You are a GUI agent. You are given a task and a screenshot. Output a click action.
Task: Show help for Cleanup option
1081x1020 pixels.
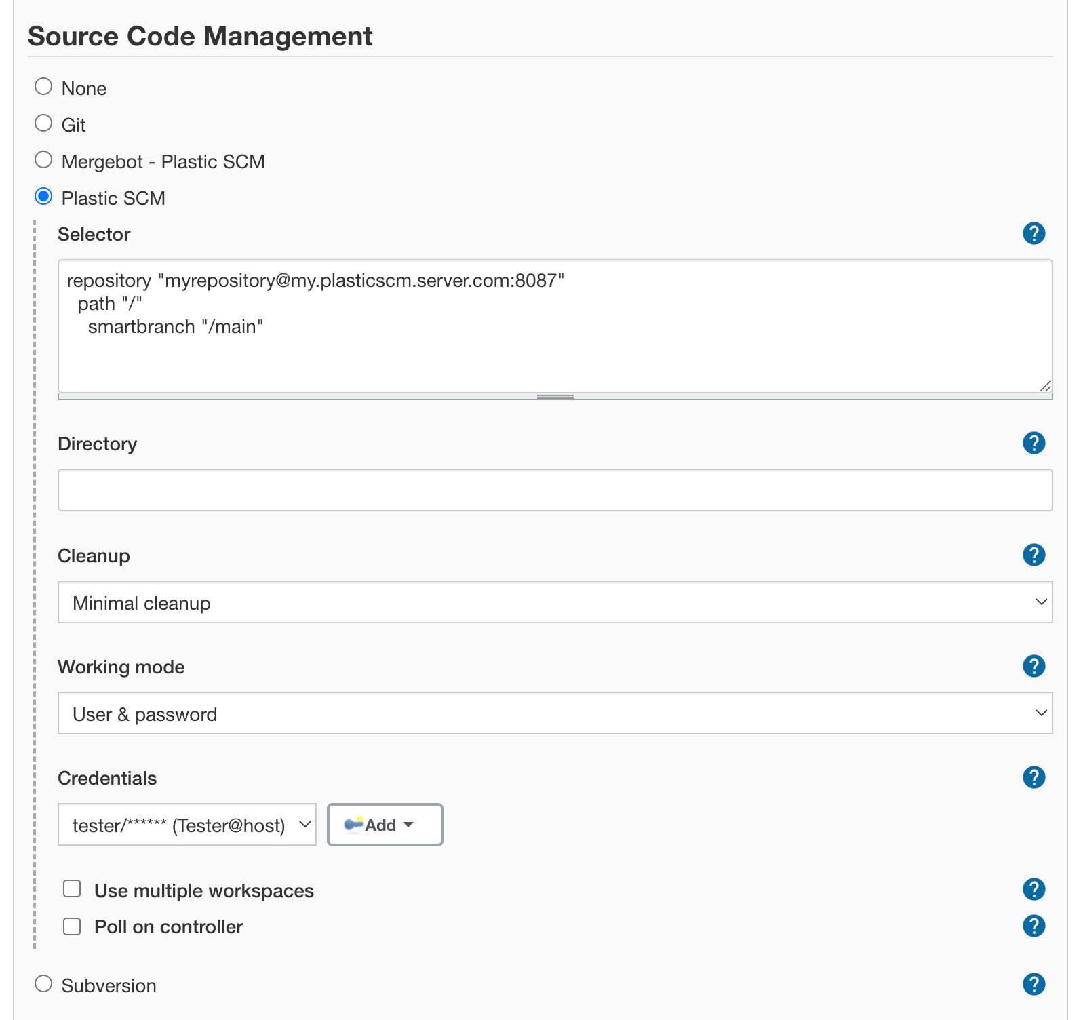(1034, 555)
